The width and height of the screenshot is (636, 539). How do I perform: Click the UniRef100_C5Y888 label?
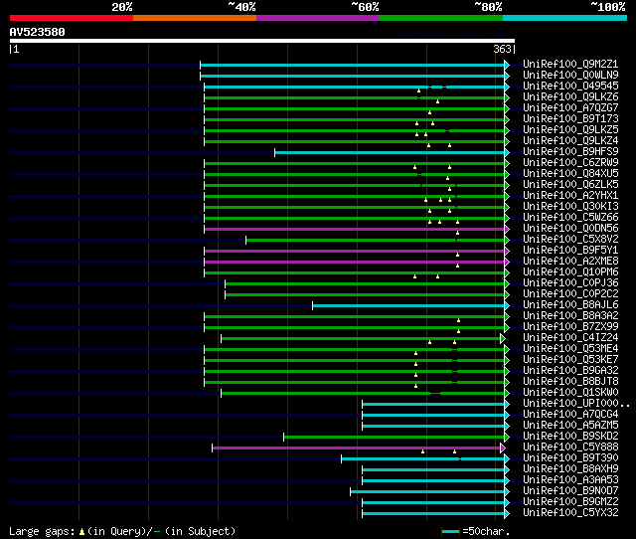point(570,448)
